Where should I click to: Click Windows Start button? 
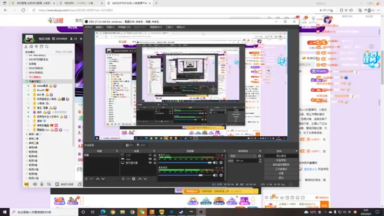(x=5, y=212)
